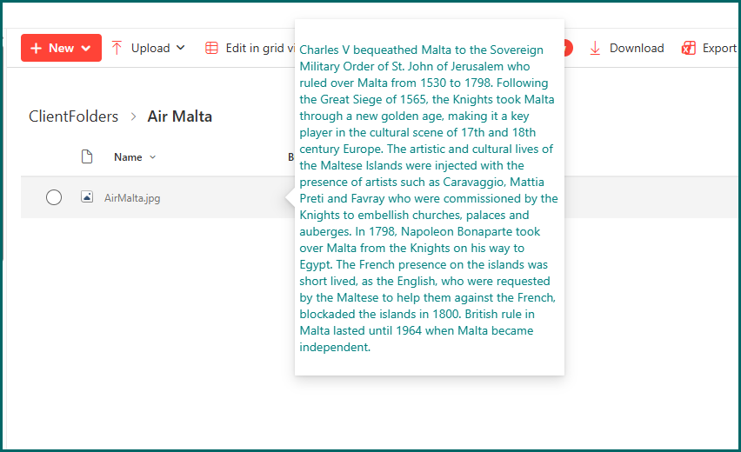Open the AirMalta.jpg file
The width and height of the screenshot is (741, 452).
(x=132, y=198)
